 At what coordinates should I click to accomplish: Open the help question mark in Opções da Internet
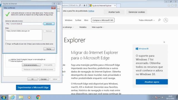54,4
